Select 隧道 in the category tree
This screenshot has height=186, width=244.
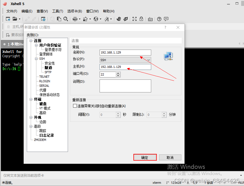(x=49, y=68)
